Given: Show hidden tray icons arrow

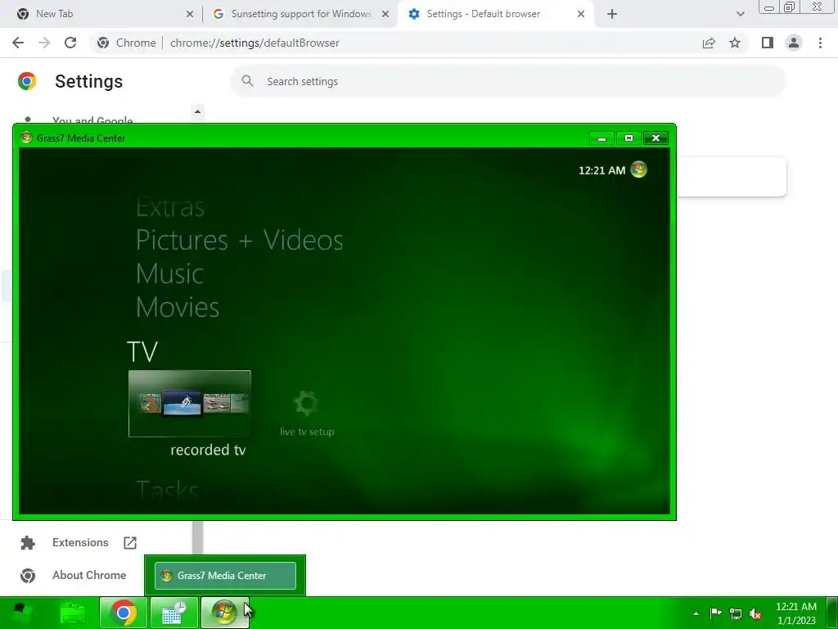Looking at the screenshot, I should coord(696,613).
